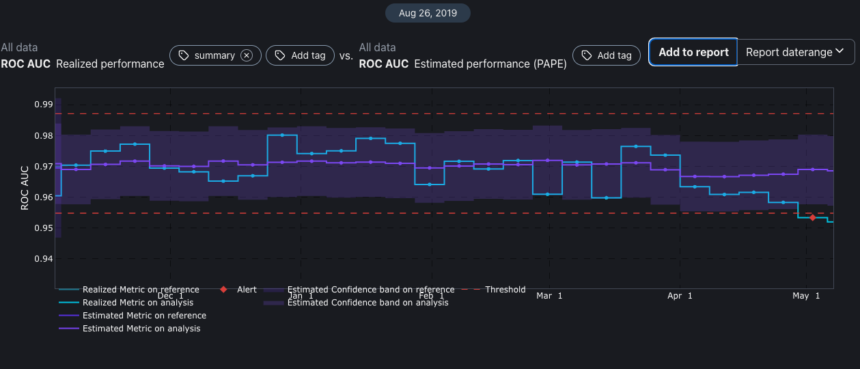Click the Estimated Confidence band on reference swatch

pos(275,290)
